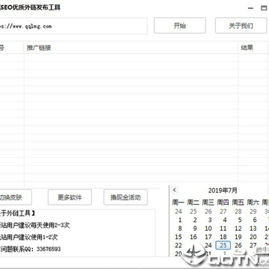269x269 pixels.
Task: Select July 24 in the calendar
Action: pyautogui.click(x=208, y=245)
